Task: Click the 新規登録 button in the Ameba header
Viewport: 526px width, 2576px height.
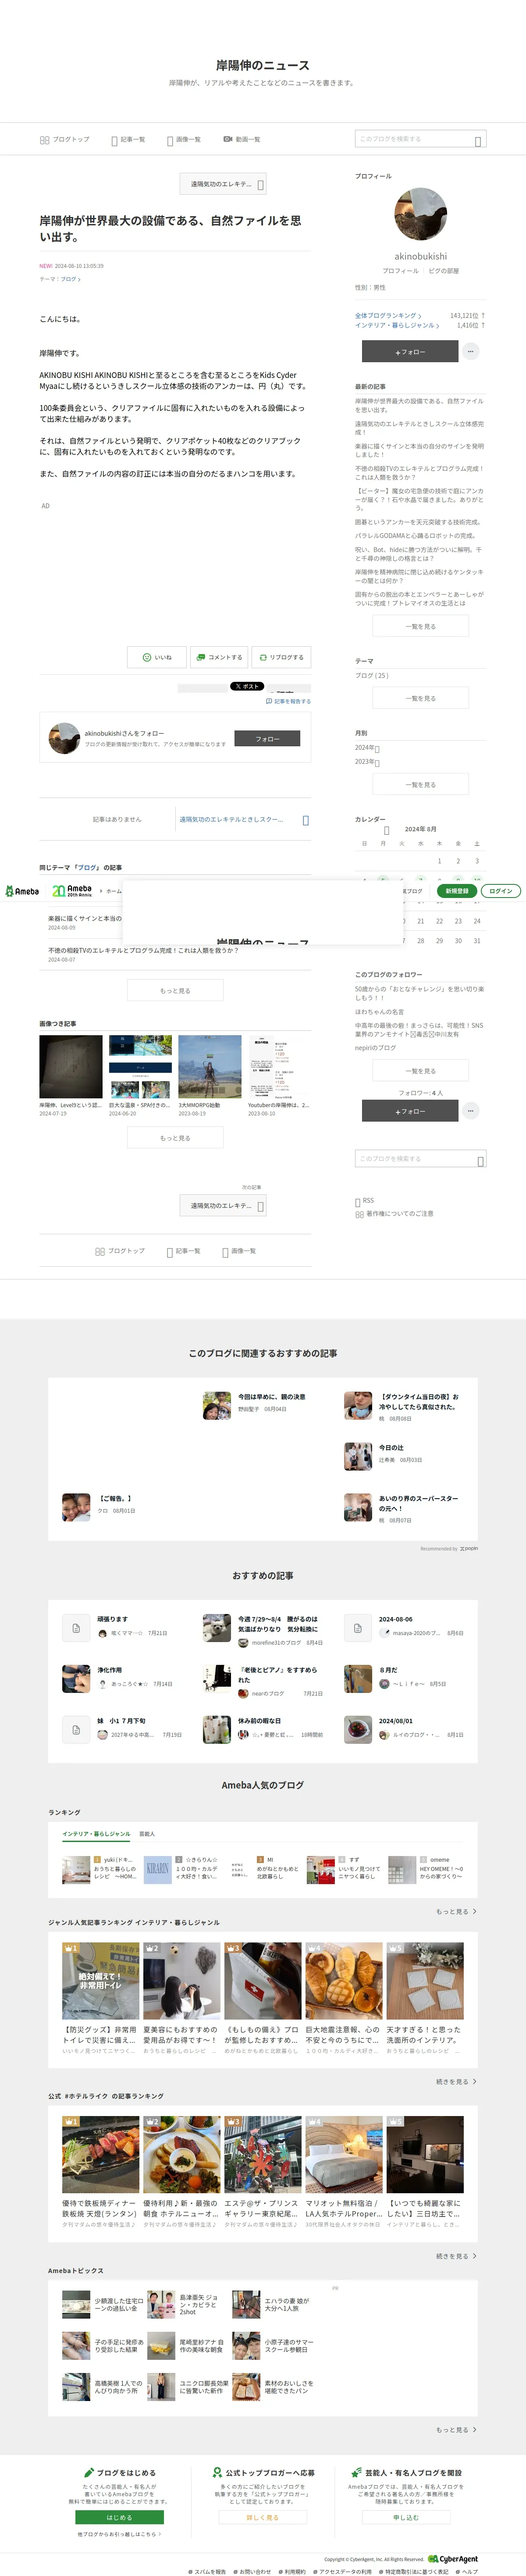Action: 457,891
